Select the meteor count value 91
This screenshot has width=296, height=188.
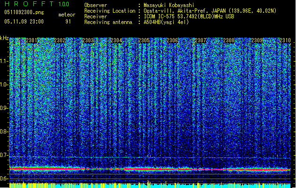click(68, 22)
